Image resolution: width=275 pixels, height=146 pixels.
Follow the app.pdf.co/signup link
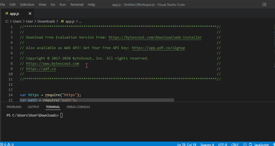(158, 48)
